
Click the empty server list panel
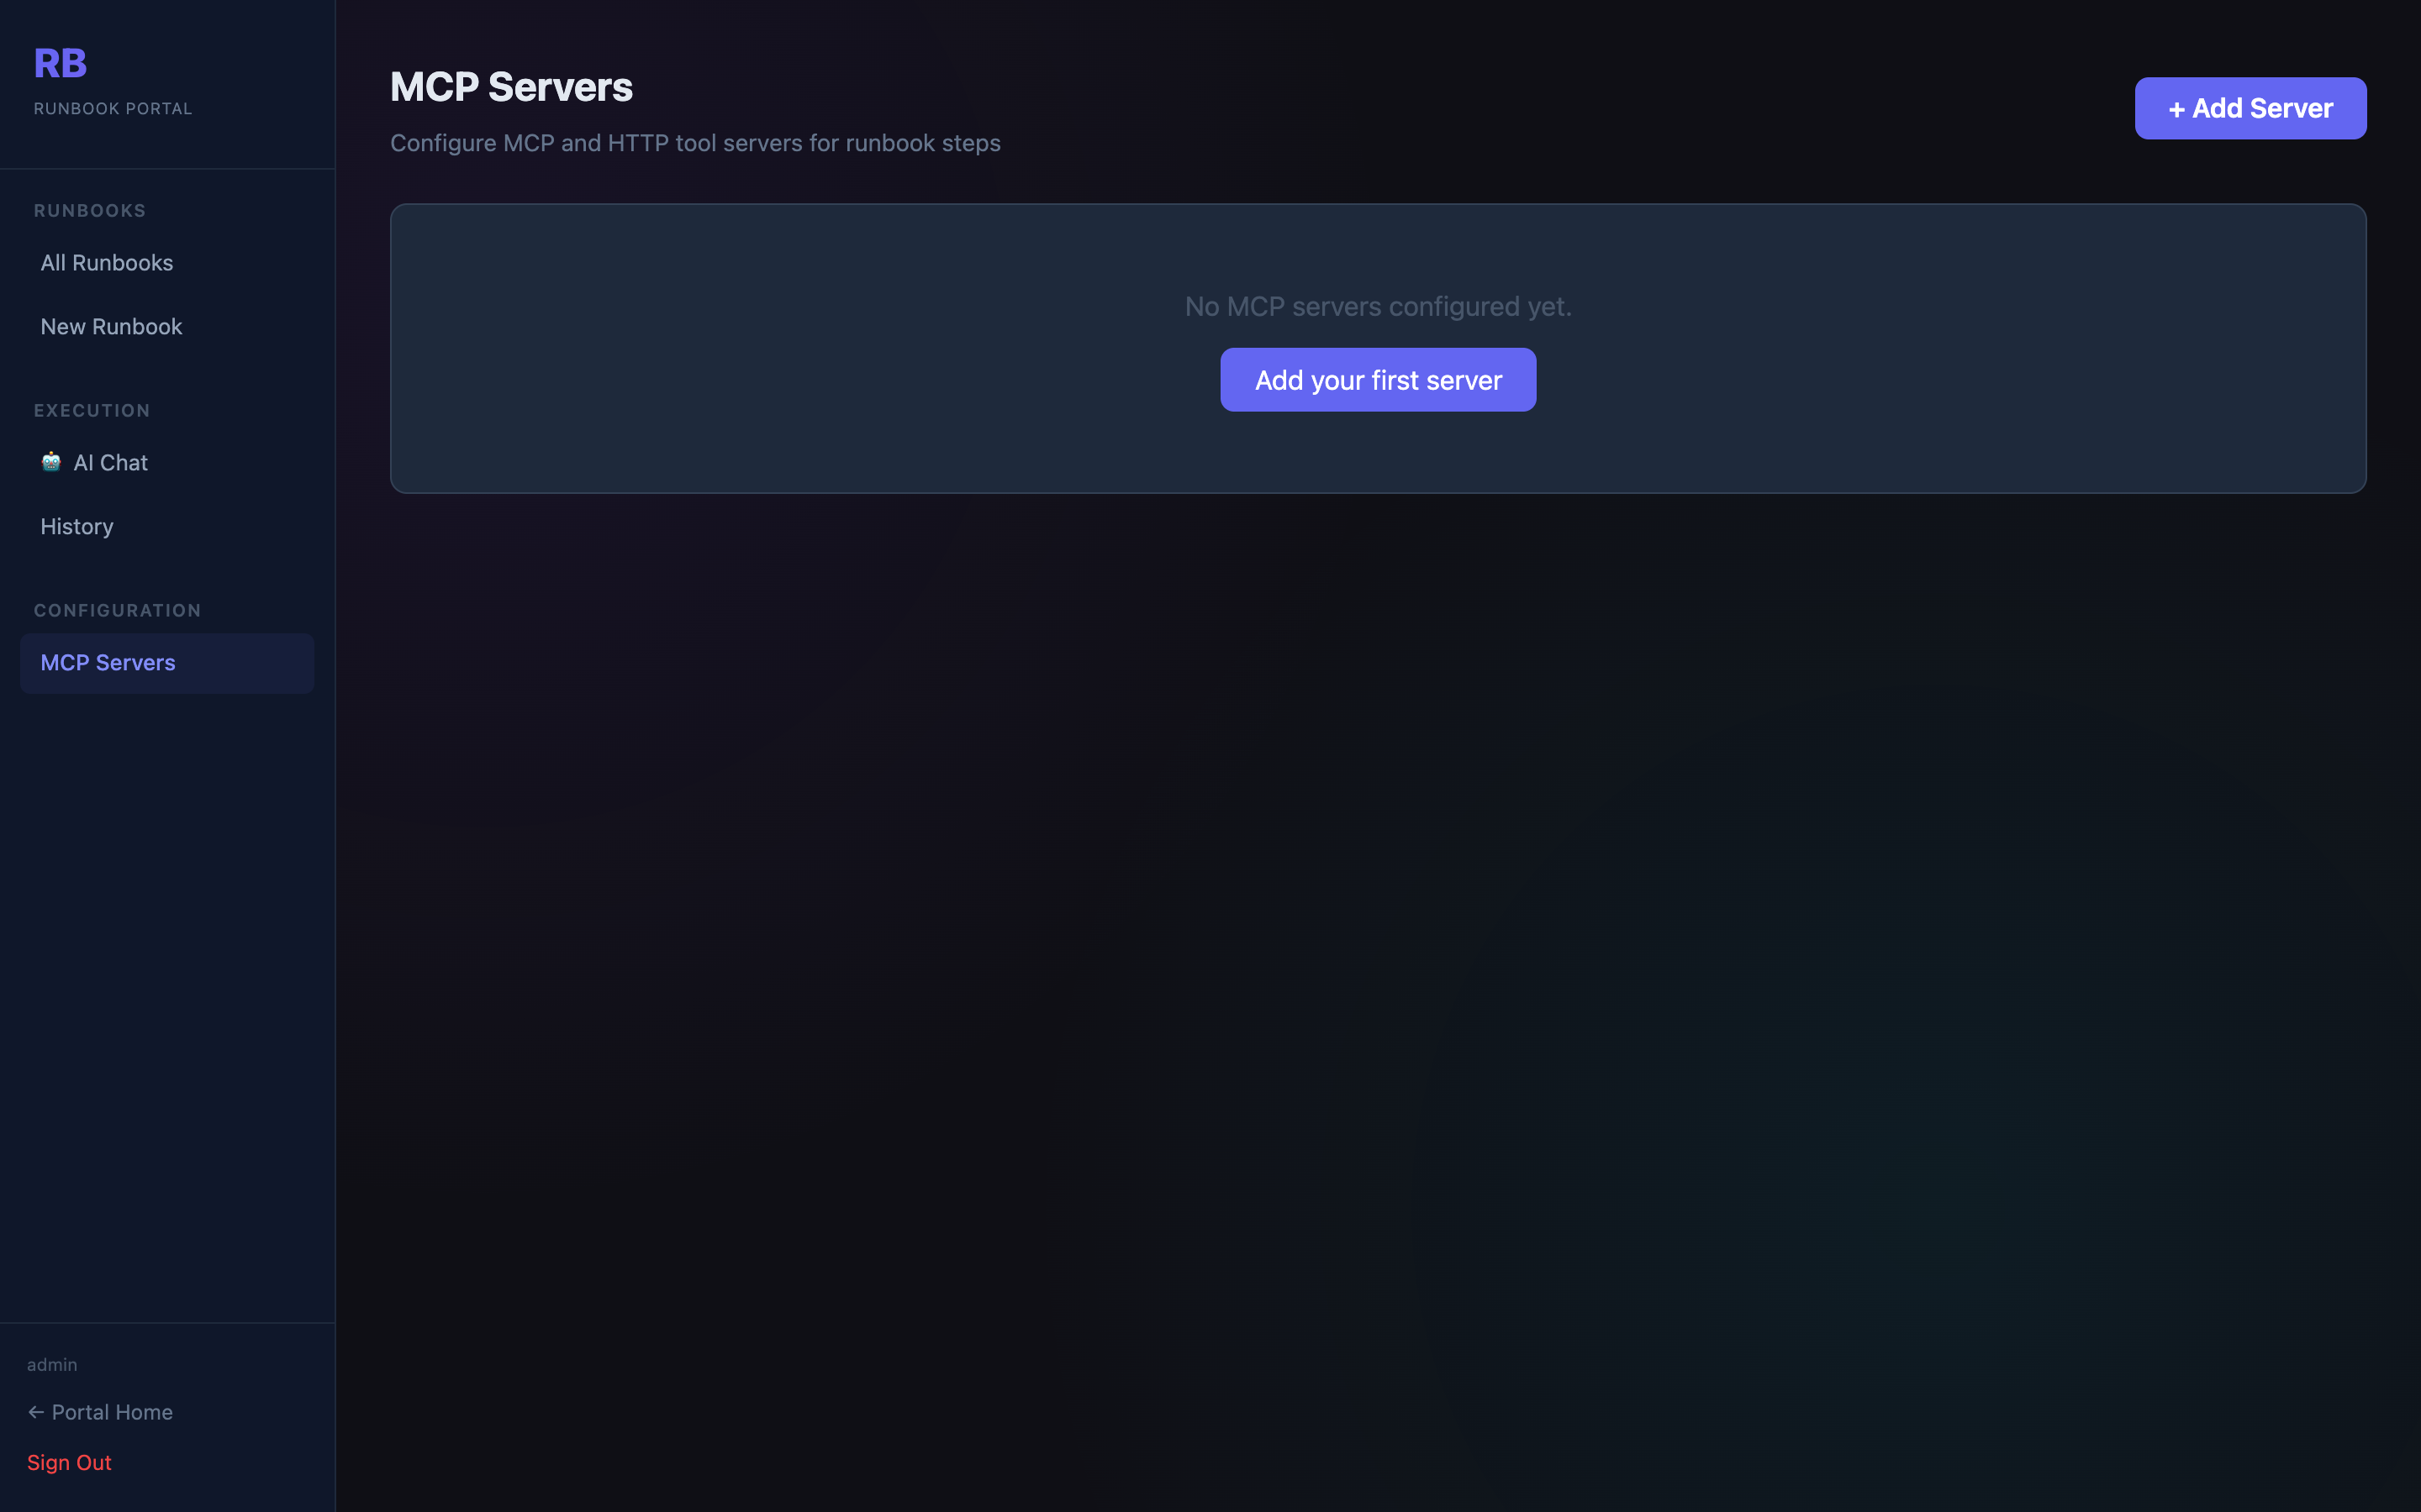[1377, 450]
